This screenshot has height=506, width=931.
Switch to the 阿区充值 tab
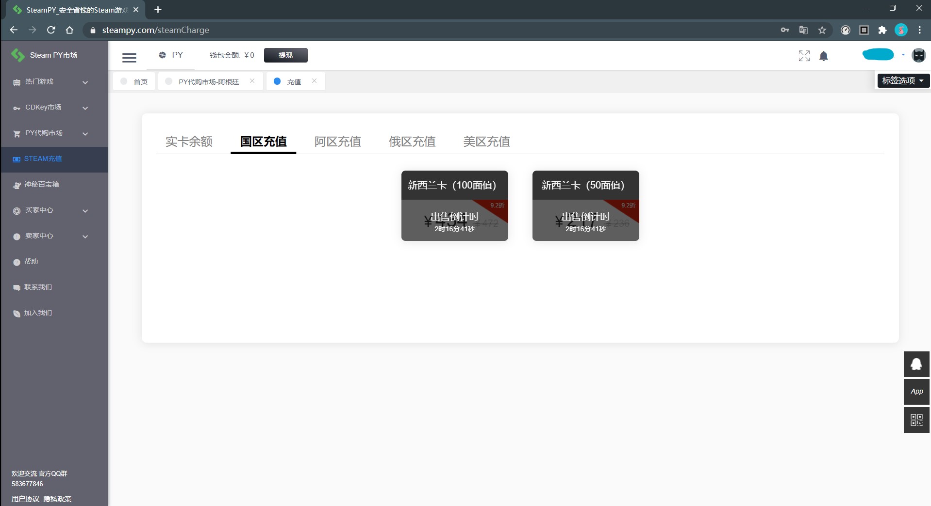(x=338, y=142)
